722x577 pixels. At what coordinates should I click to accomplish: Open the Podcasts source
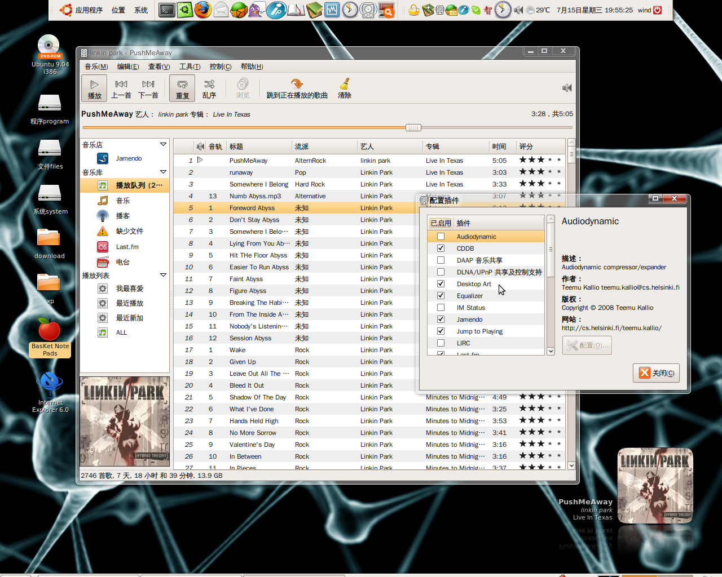point(124,215)
